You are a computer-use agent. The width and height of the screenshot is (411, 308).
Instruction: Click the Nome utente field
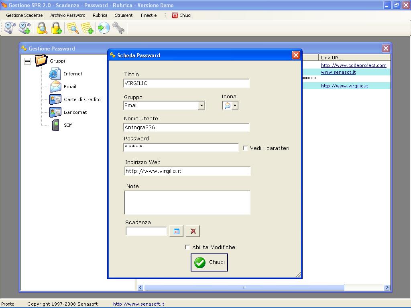coord(186,127)
